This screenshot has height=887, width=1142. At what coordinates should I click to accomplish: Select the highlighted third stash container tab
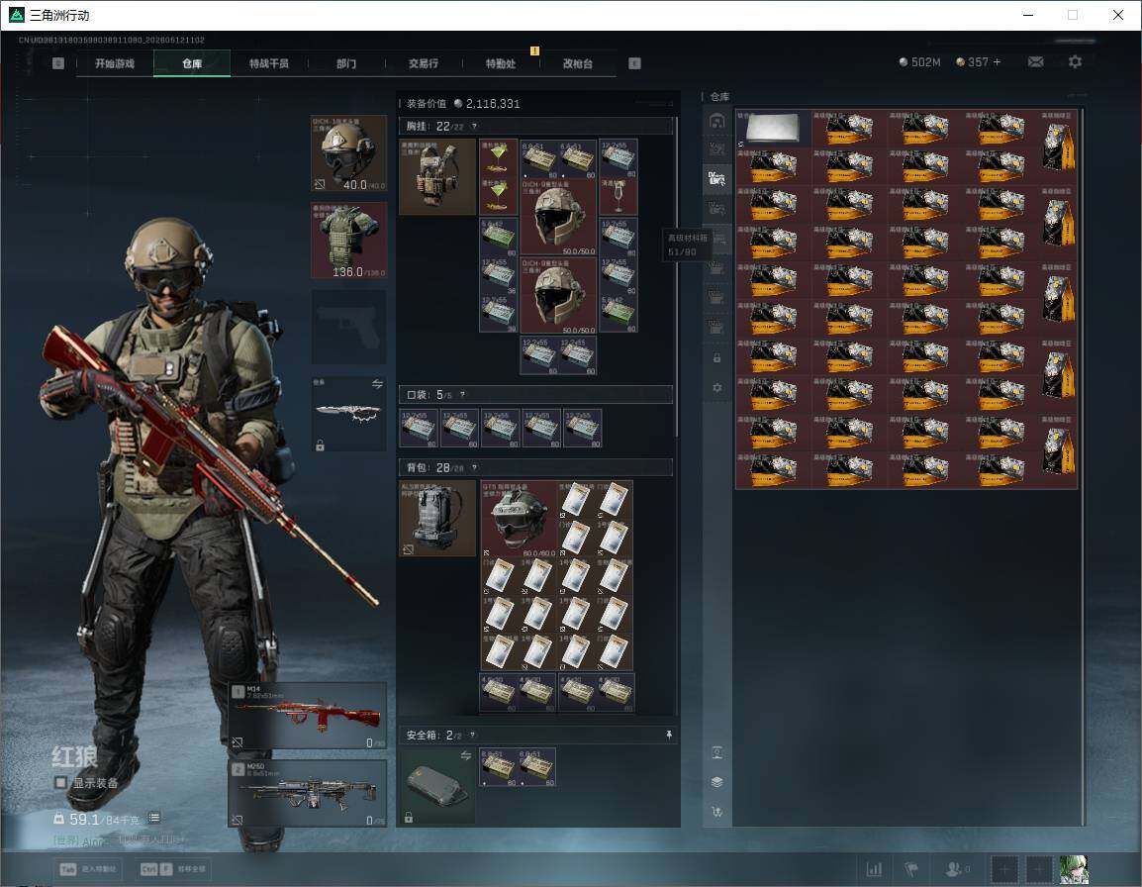[x=717, y=178]
